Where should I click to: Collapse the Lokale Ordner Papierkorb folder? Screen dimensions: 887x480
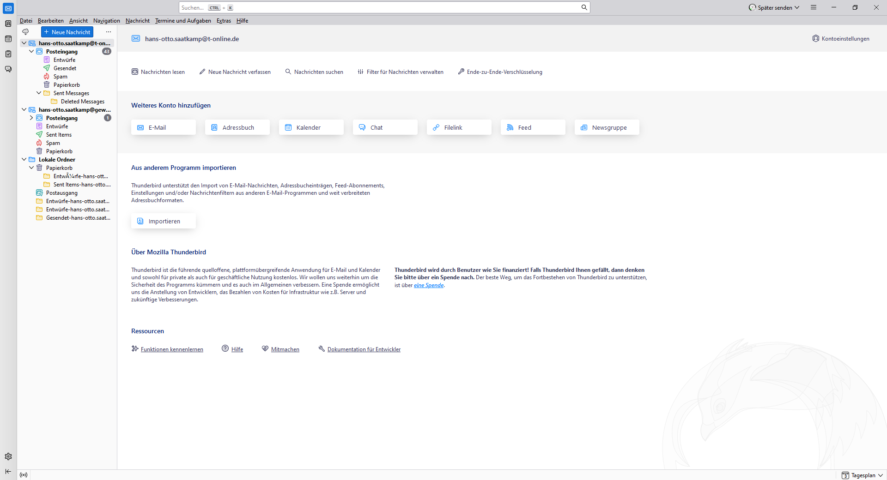31,168
